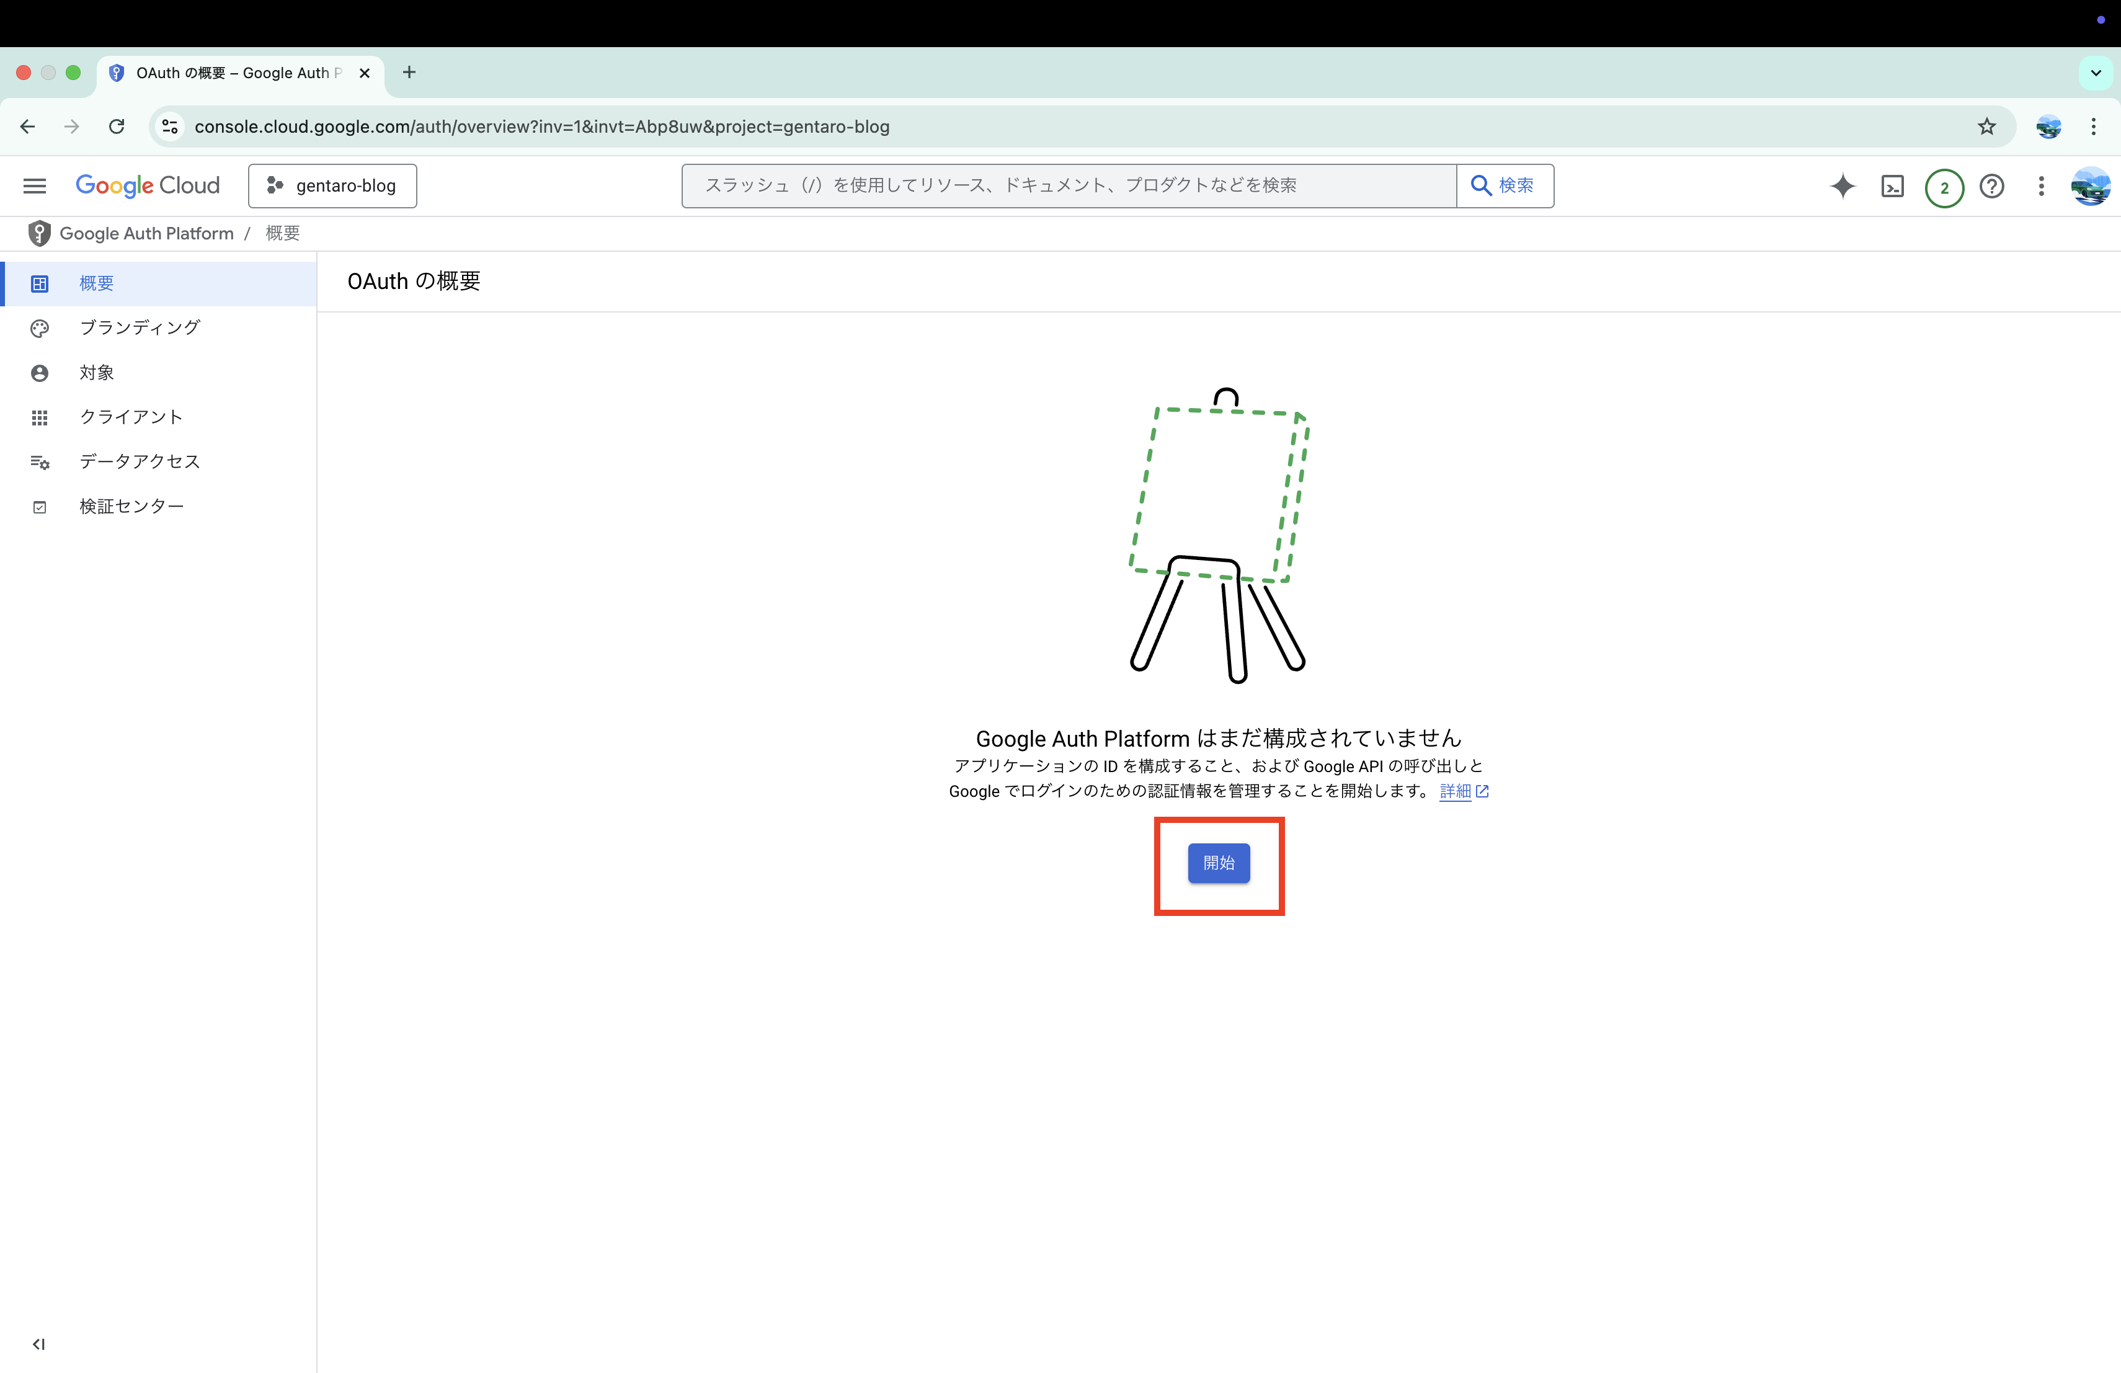This screenshot has height=1373, width=2121.
Task: Open the Google account avatar in console header
Action: [2090, 186]
